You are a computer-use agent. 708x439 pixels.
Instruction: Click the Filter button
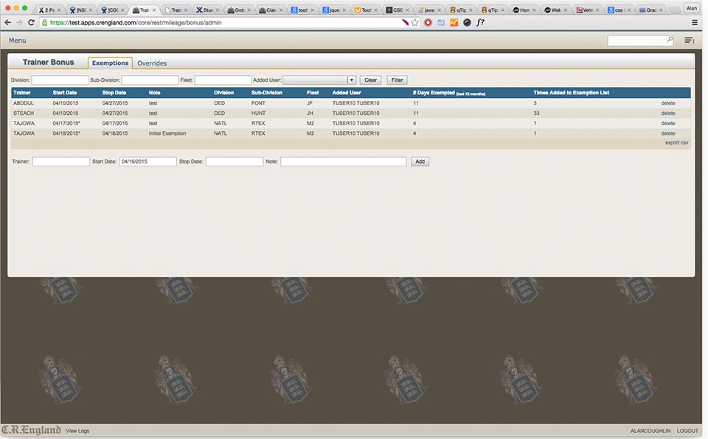pos(397,80)
